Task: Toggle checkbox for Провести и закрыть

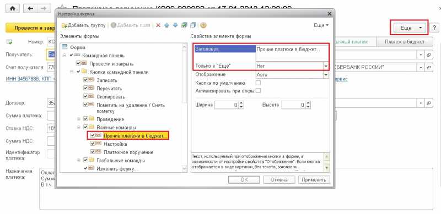Action: pos(78,64)
